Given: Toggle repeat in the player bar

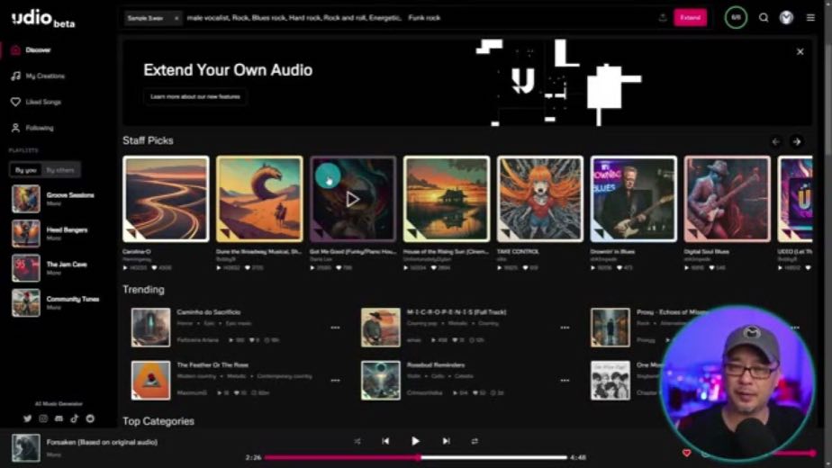Looking at the screenshot, I should (x=475, y=442).
